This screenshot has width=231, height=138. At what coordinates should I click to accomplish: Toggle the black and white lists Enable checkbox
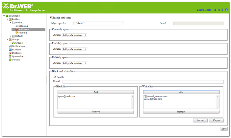pyautogui.click(x=55, y=77)
